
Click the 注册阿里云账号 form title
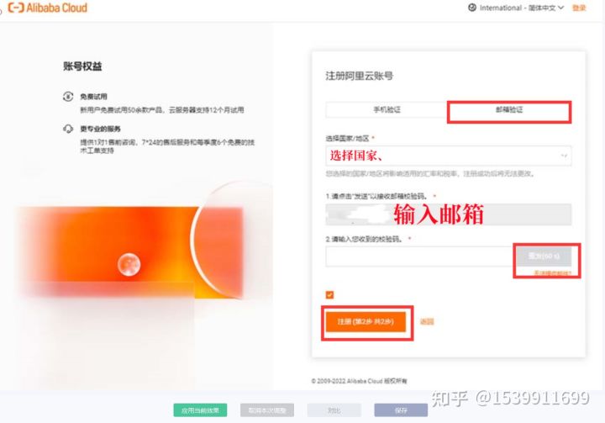[x=360, y=76]
